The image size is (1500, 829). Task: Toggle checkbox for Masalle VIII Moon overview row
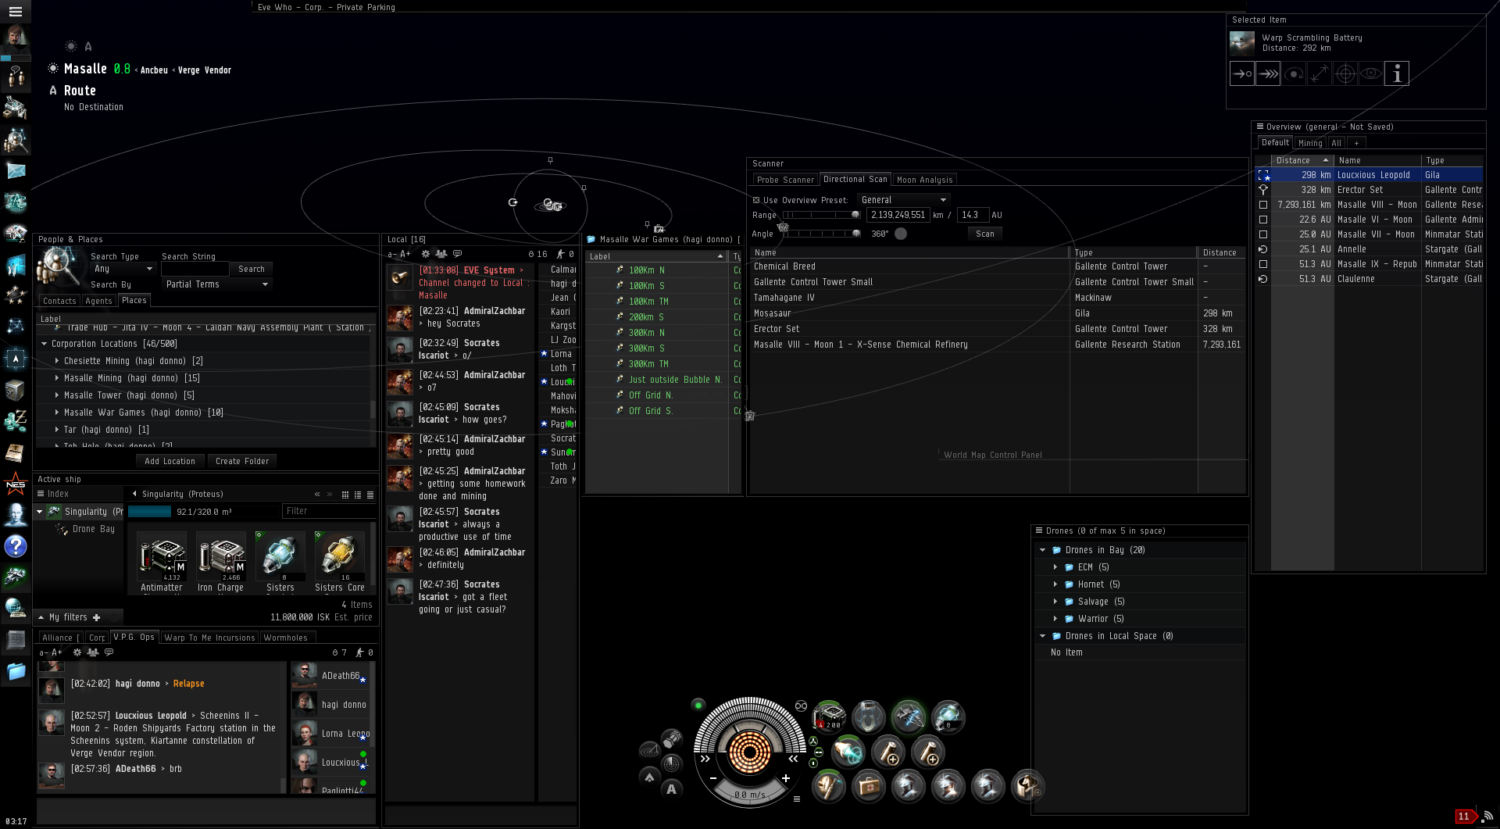point(1263,205)
